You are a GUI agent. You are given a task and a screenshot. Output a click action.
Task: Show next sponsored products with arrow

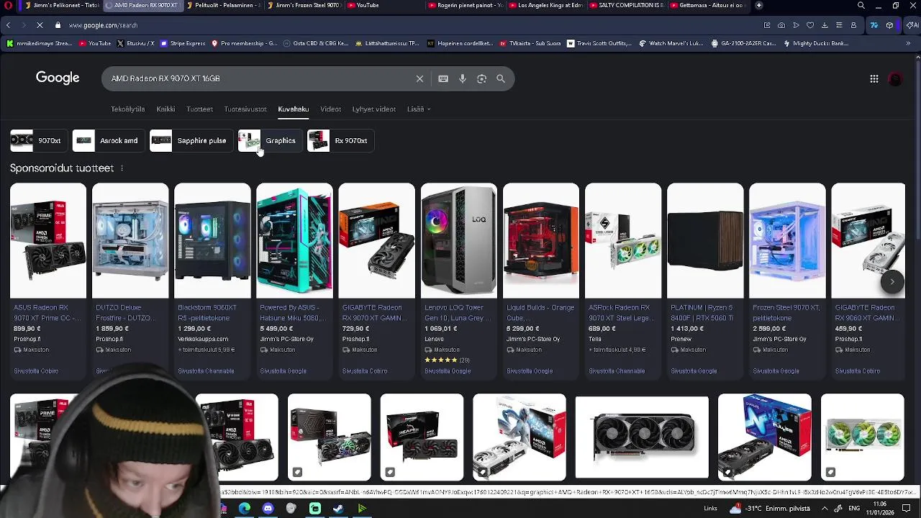[x=891, y=281]
